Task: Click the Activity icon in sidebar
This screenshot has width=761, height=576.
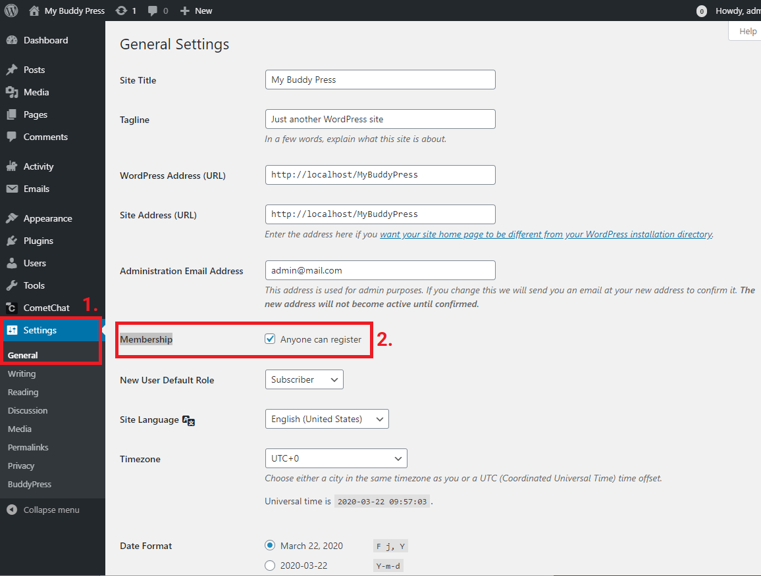Action: click(x=12, y=166)
